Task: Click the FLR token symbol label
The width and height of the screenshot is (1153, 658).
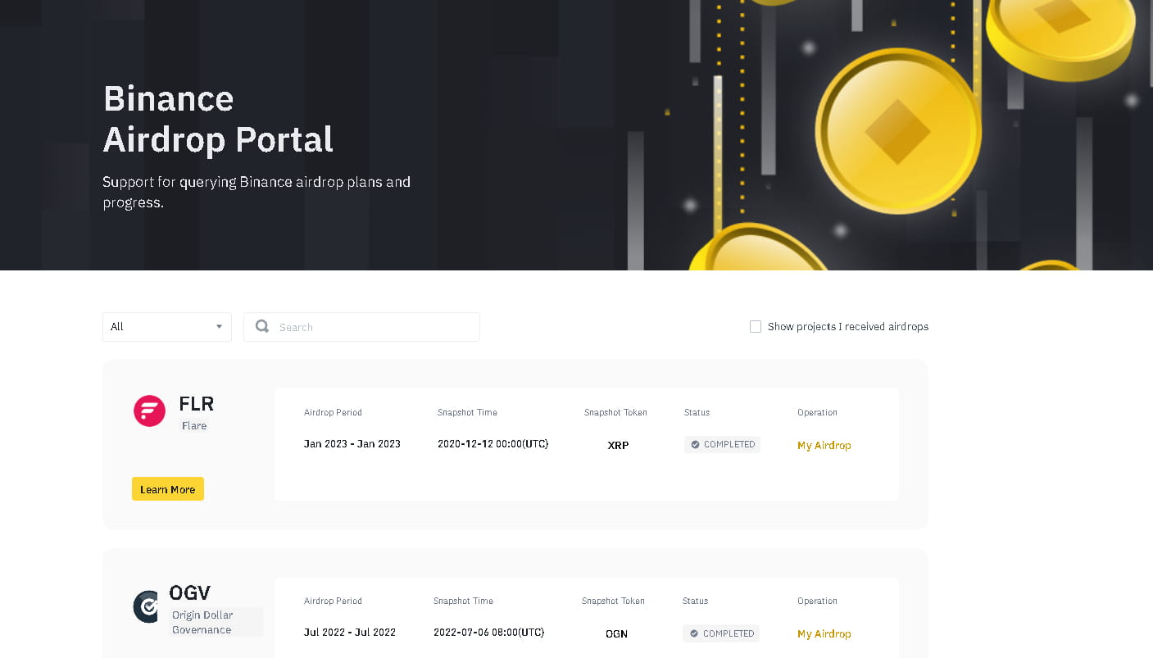Action: [x=197, y=403]
